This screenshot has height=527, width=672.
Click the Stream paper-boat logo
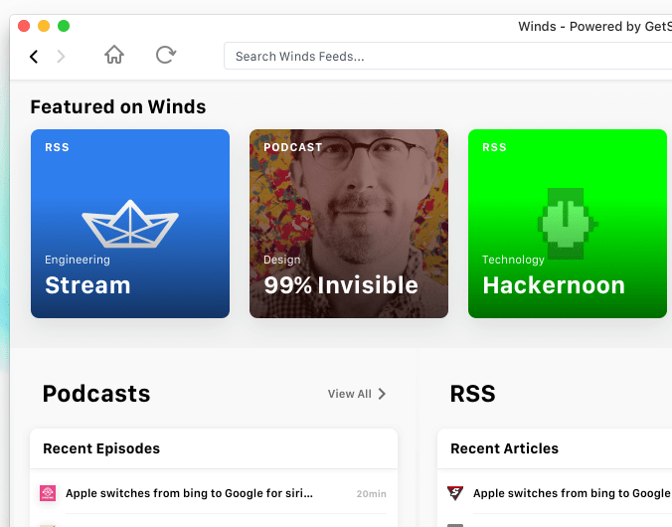(130, 225)
